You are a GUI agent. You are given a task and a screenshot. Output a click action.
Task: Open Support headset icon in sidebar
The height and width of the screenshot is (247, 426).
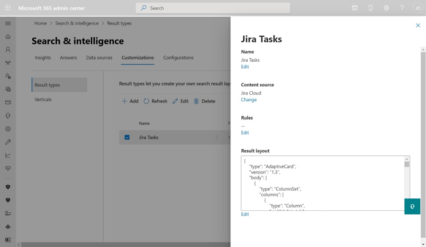8,116
